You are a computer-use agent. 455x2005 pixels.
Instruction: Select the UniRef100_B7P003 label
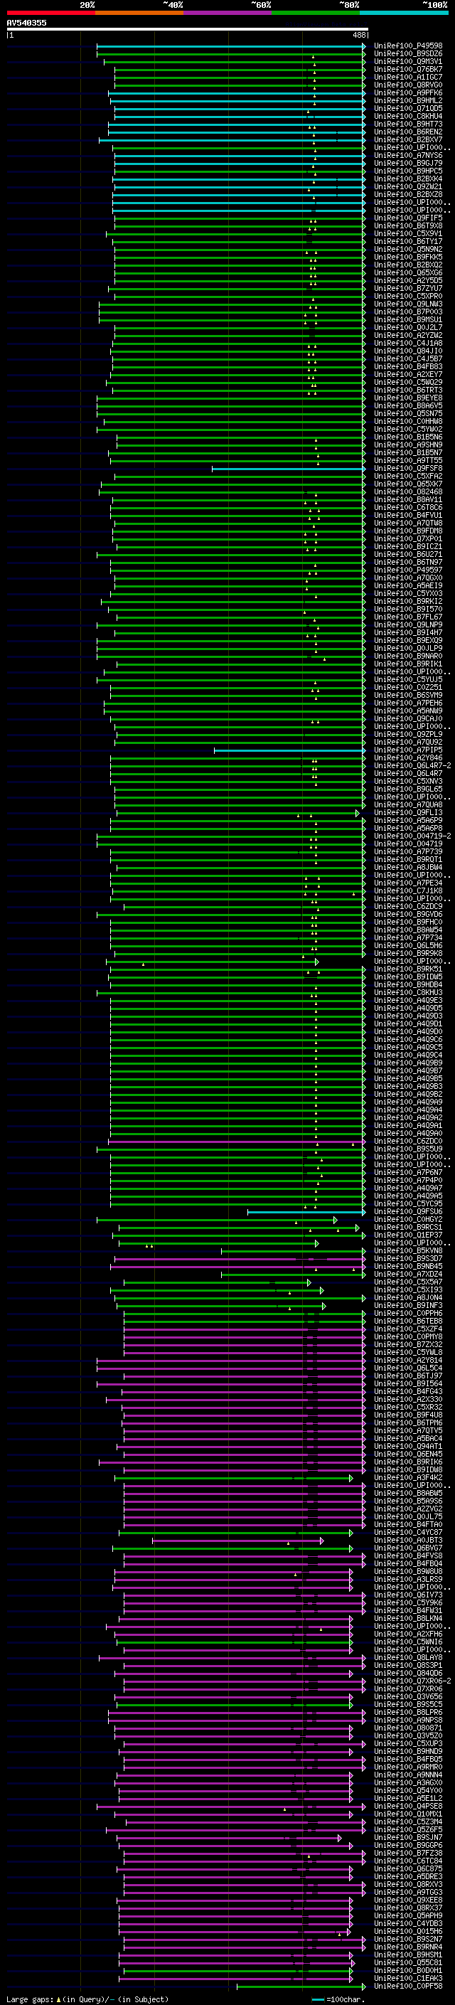[407, 312]
